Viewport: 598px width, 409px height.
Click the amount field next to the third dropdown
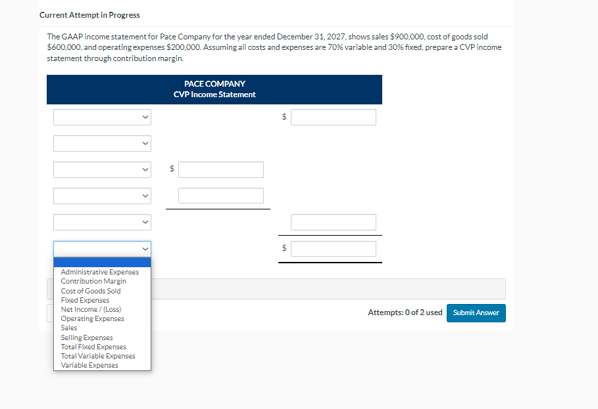click(220, 169)
